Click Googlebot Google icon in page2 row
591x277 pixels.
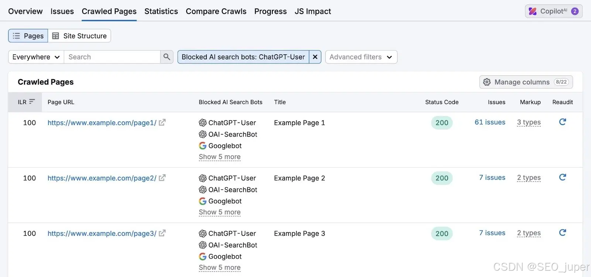pos(203,201)
